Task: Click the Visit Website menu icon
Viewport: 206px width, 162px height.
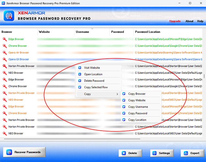Action: pos(80,68)
